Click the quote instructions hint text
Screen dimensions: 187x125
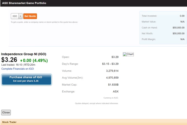pos(44,22)
